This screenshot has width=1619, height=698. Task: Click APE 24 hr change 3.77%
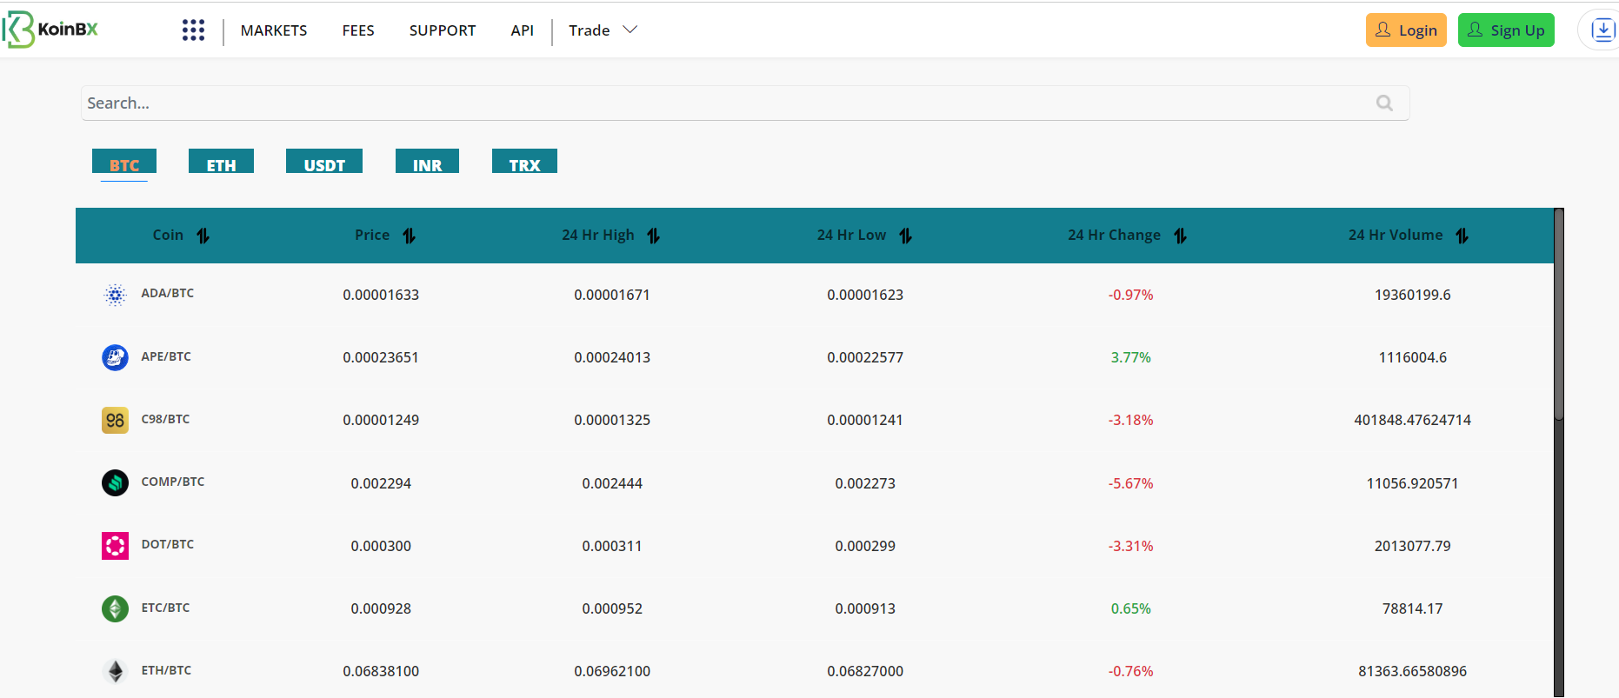click(x=1130, y=357)
